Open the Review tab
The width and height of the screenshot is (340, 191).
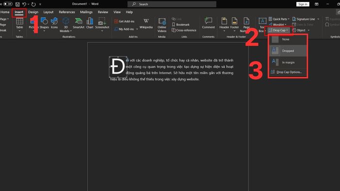pyautogui.click(x=103, y=12)
